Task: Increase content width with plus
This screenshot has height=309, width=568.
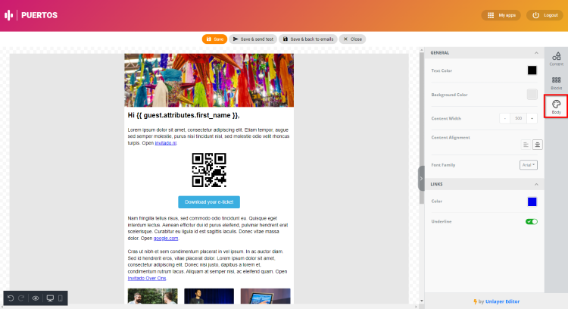Action: pos(532,118)
